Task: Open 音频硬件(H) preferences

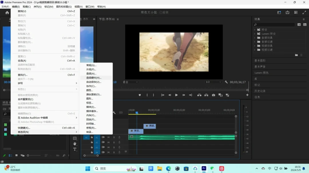Action: point(96,78)
